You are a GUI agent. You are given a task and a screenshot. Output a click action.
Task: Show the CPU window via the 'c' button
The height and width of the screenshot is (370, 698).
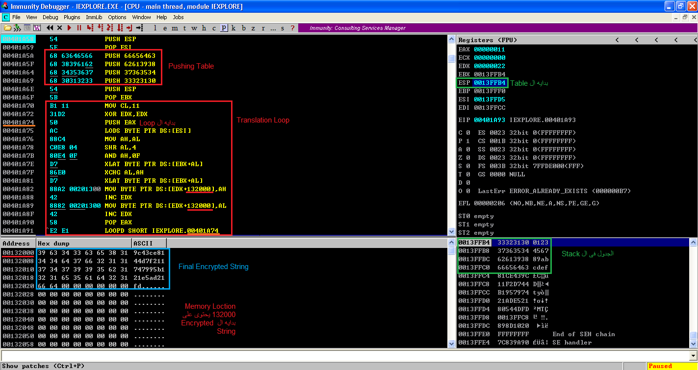pyautogui.click(x=214, y=28)
